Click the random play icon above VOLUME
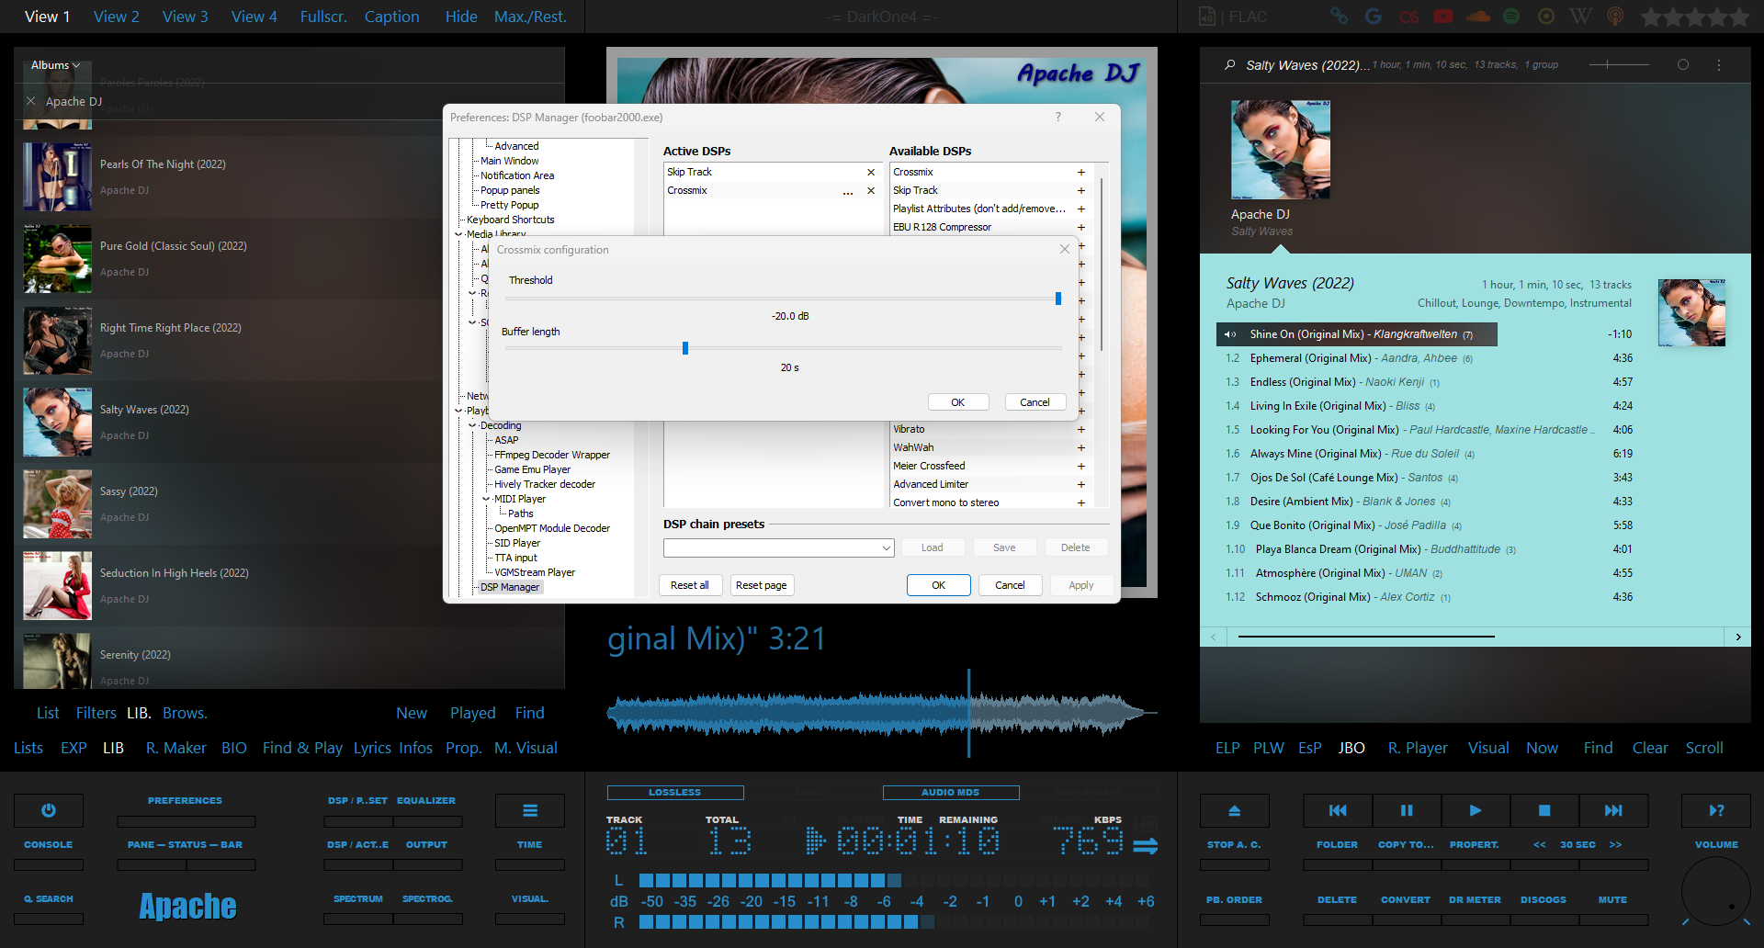 (x=1716, y=810)
